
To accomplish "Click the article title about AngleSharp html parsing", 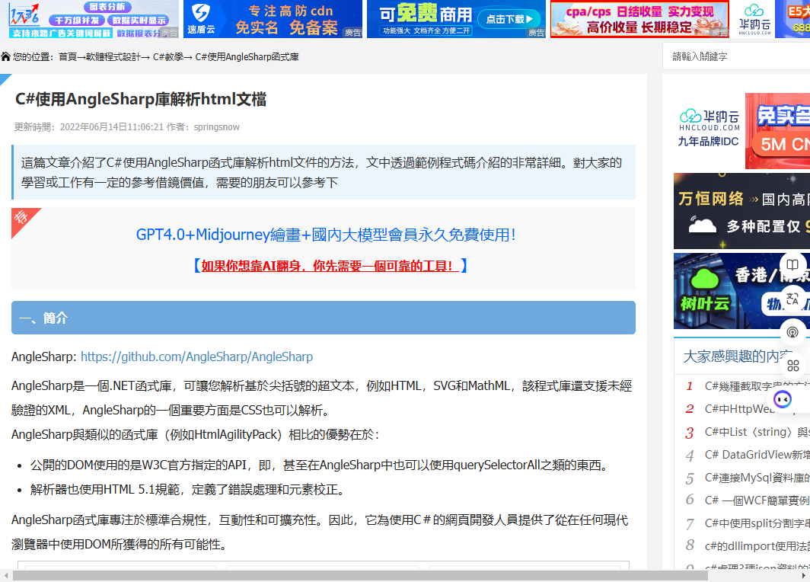I will click(141, 99).
